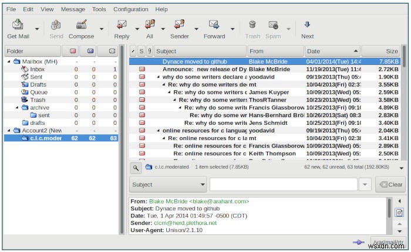The width and height of the screenshot is (411, 252).
Task: Click Reply to All icon
Action: (150, 25)
